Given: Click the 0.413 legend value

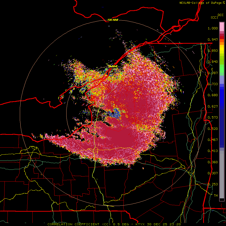Looking at the screenshot, I should click(213, 151).
